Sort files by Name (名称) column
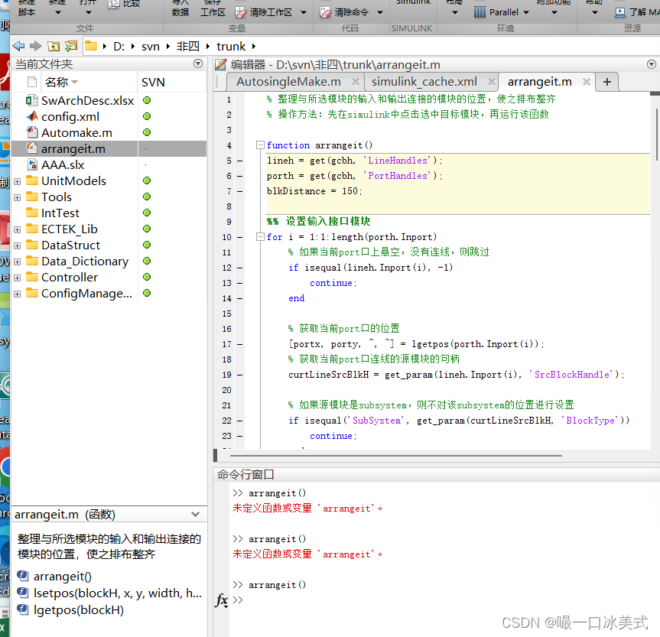 pos(89,82)
